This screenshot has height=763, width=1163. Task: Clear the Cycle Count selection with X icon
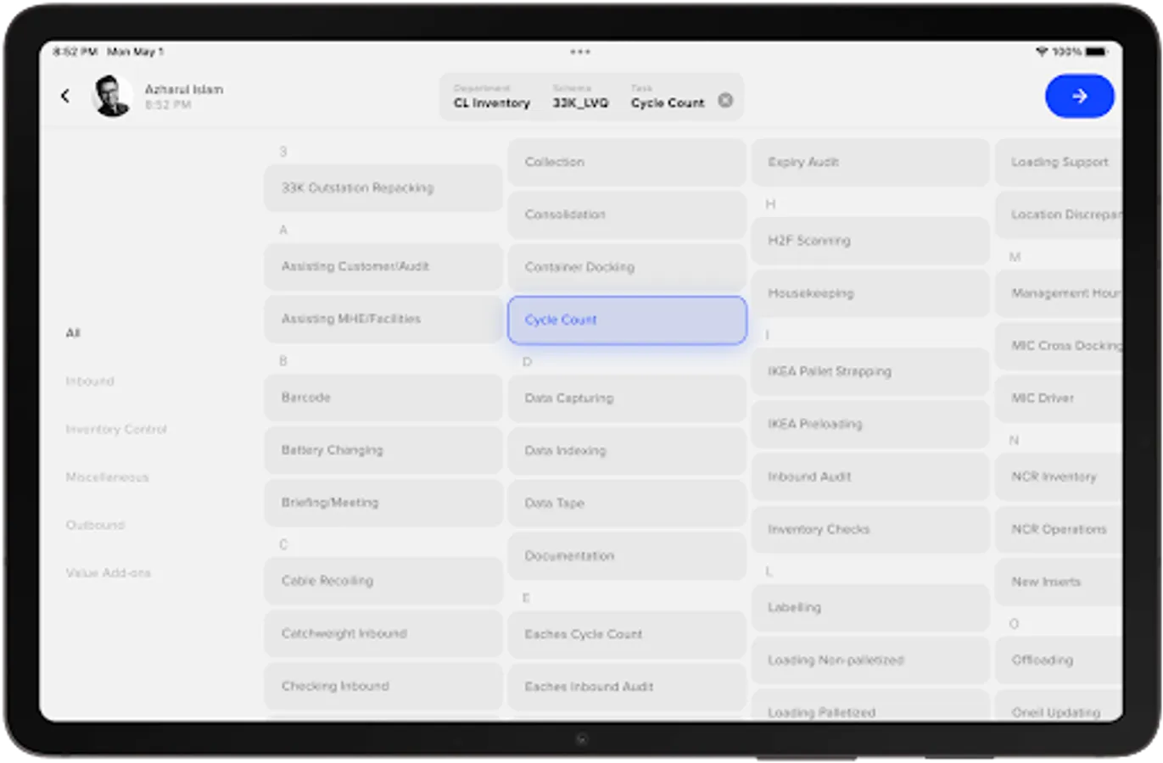pos(725,100)
